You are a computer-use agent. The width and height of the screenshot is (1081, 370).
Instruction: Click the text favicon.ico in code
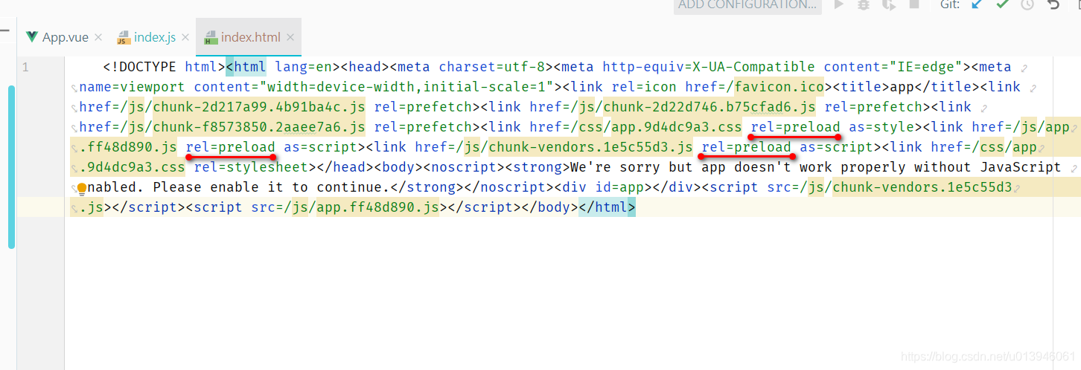[x=779, y=87]
